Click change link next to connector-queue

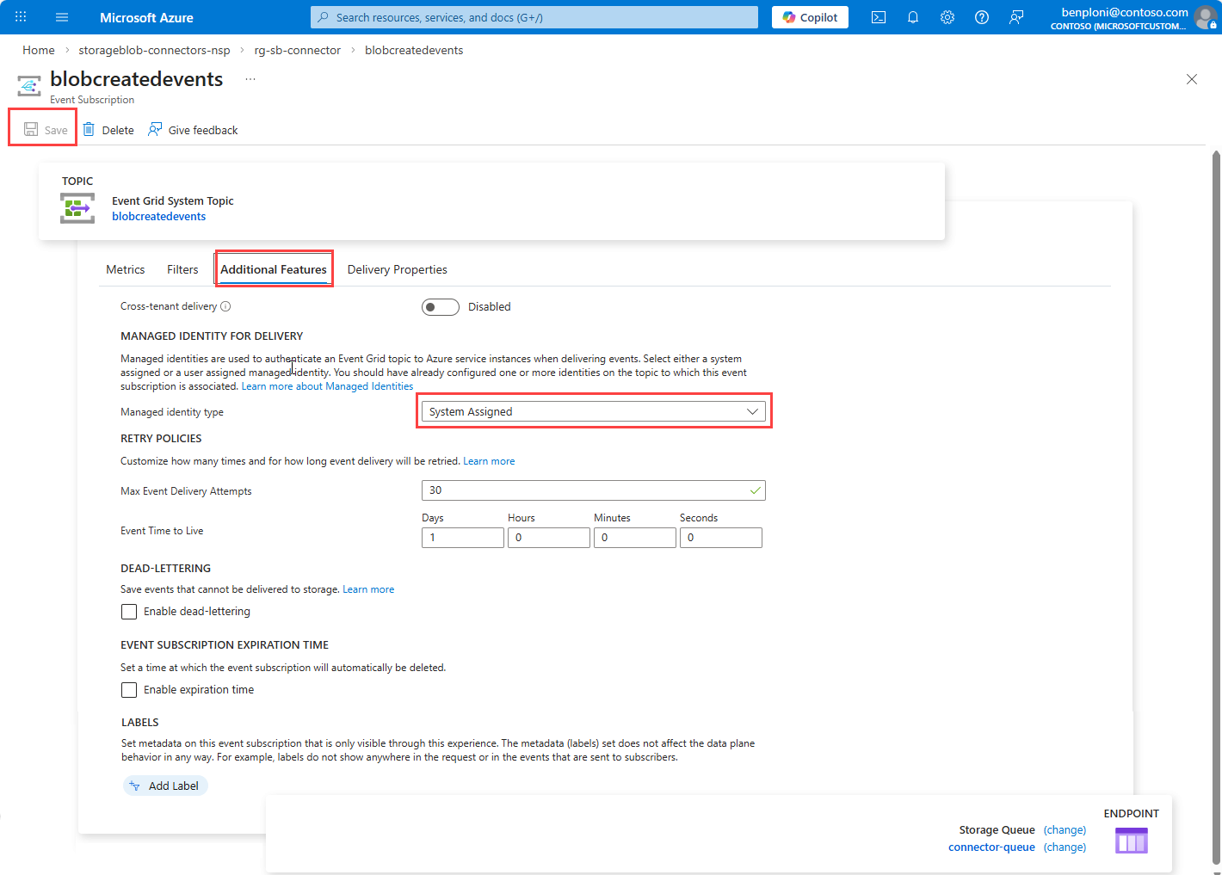(x=1065, y=847)
